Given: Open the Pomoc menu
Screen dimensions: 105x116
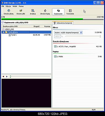Looking at the screenshot, I should pos(21,6).
